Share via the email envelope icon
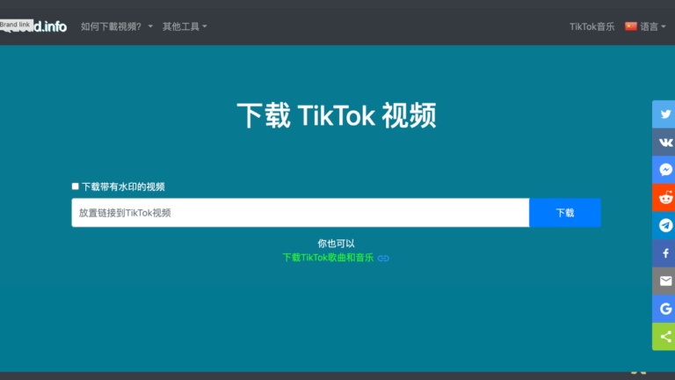 coord(664,281)
